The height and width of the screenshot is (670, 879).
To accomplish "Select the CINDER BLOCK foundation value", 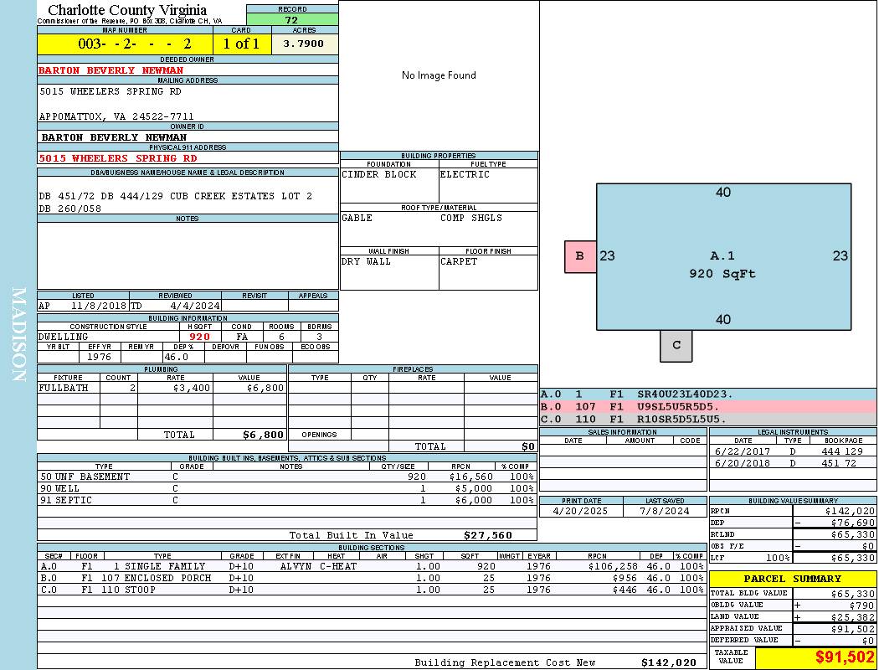I will coord(378,175).
